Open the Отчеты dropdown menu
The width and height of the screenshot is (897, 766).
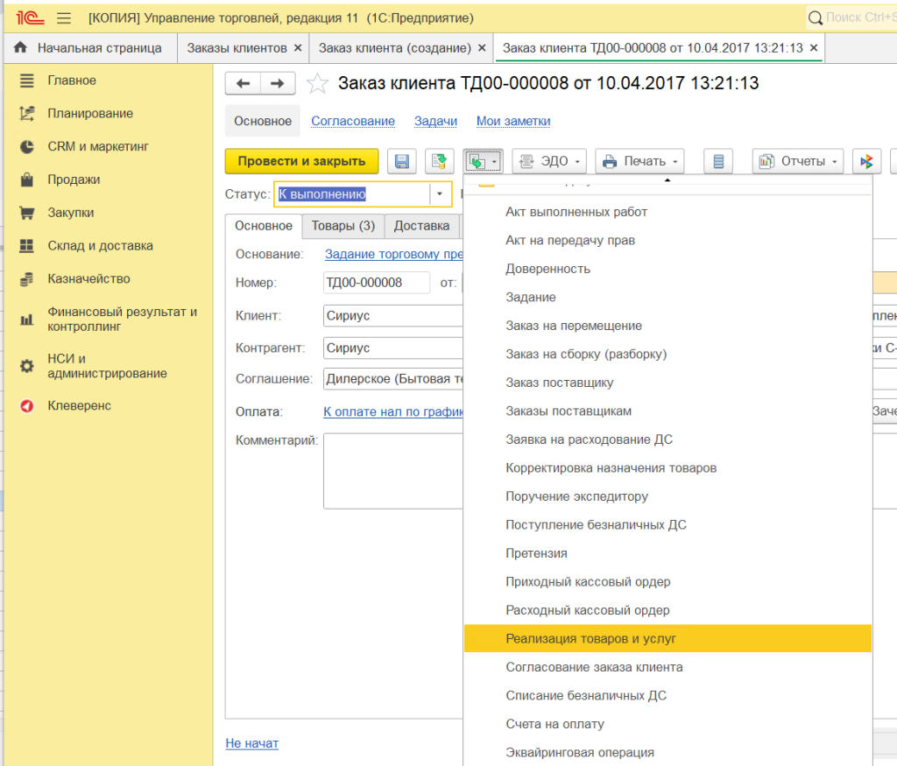[x=797, y=161]
